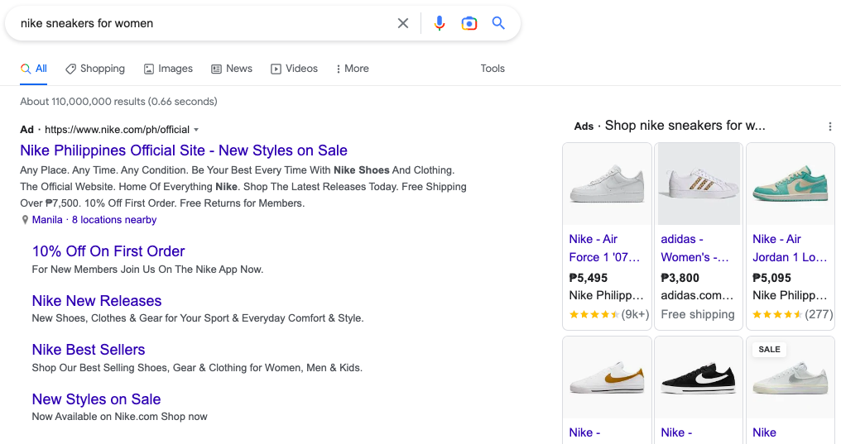This screenshot has width=841, height=444.
Task: Open Nike New Releases sitelink
Action: [x=97, y=300]
